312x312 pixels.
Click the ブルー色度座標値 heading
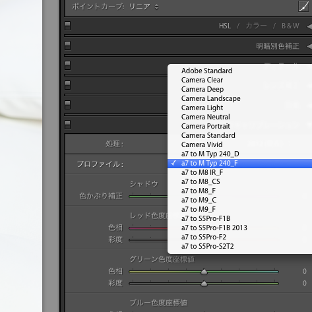[x=158, y=303]
